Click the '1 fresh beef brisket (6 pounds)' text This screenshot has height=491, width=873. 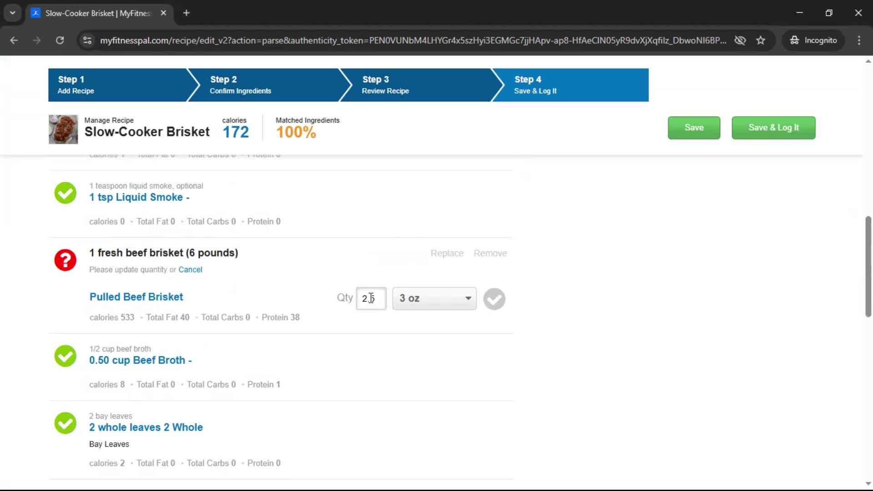[x=164, y=253]
